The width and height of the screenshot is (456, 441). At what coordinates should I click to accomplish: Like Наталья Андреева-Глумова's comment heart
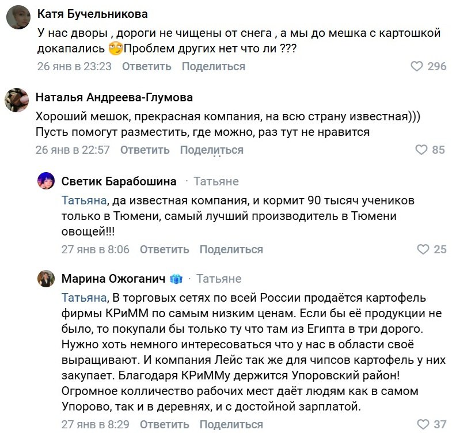coord(423,150)
